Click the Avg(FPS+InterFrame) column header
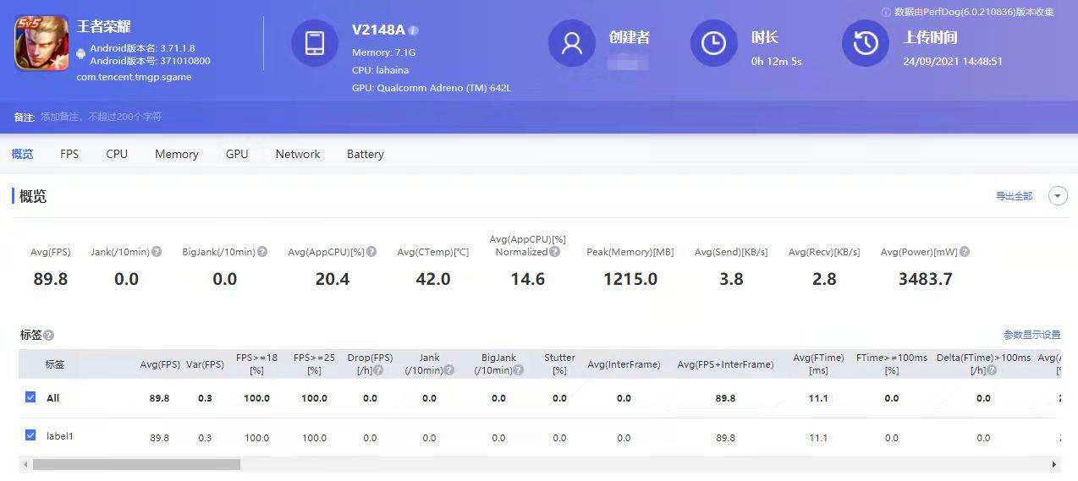This screenshot has height=481, width=1078. 725,364
